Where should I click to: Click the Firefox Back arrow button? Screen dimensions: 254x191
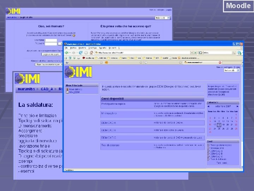67,53
